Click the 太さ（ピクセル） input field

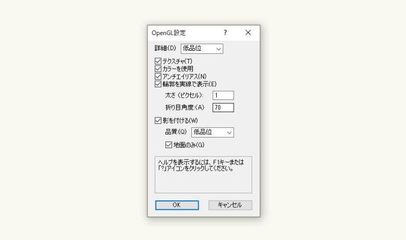click(223, 95)
